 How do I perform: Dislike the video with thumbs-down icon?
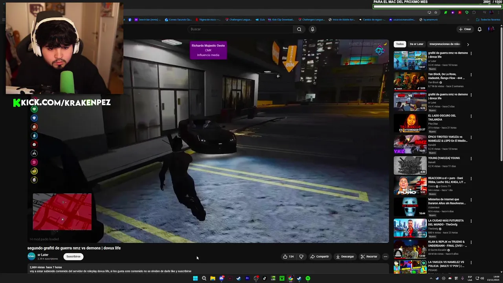pos(301,257)
